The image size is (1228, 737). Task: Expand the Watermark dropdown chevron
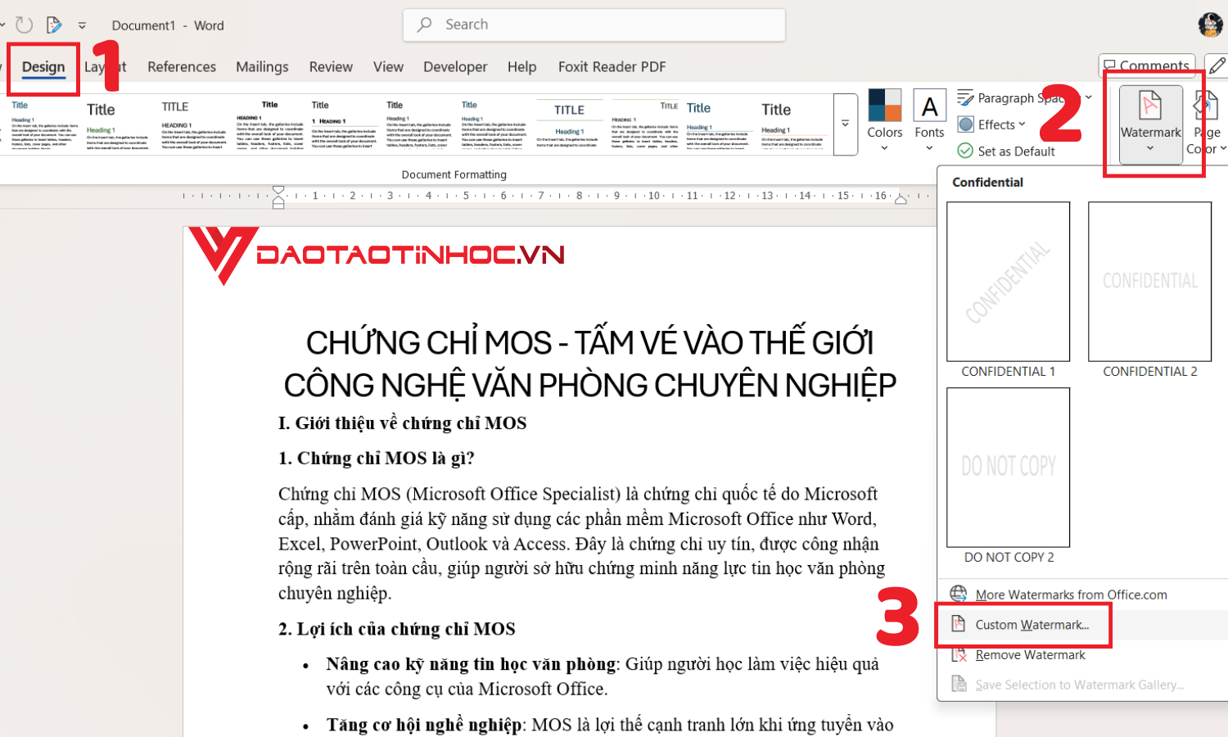(1150, 147)
